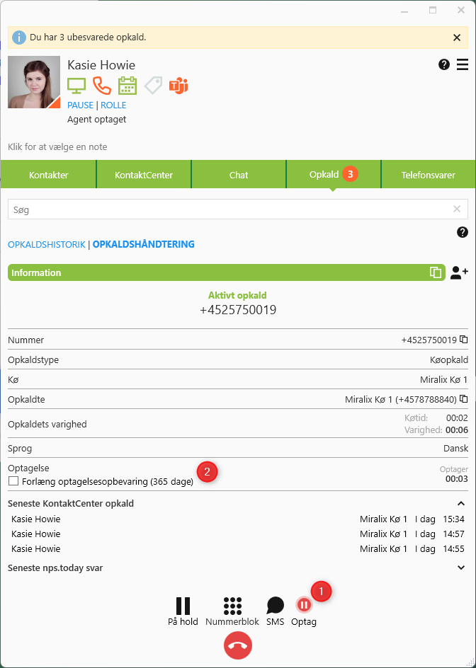The width and height of the screenshot is (476, 668).
Task: Open the Nummerblok keypad
Action: 232,611
